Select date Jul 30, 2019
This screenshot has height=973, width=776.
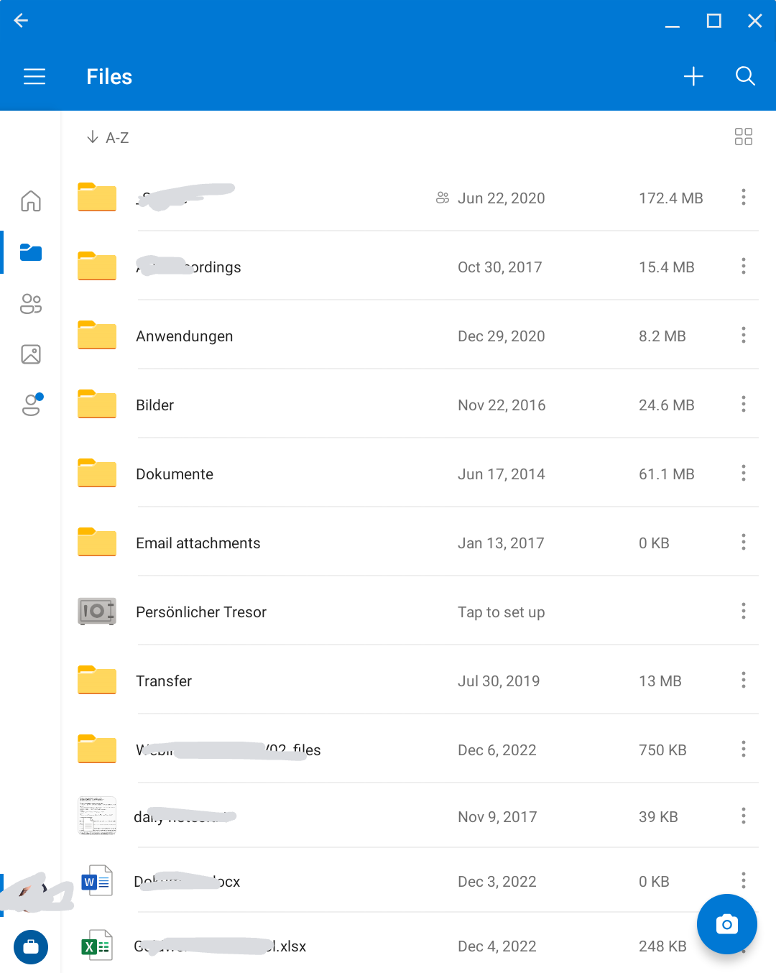coord(499,681)
